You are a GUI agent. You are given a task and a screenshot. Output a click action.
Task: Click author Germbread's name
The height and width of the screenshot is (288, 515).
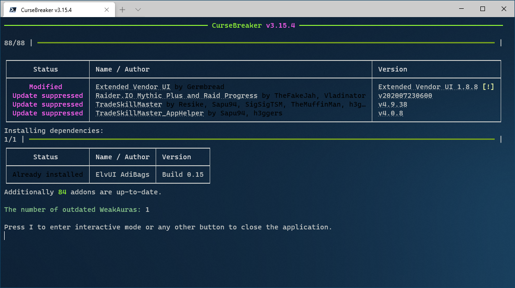tap(205, 86)
